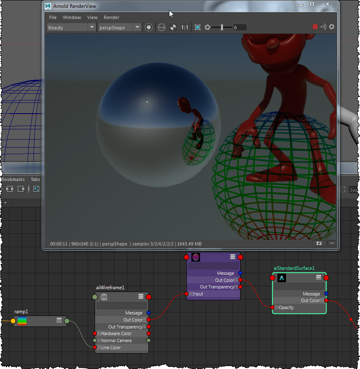Screen dimensions: 360x369
Task: Adjust the exposure slider in the toolbar
Action: 222,27
